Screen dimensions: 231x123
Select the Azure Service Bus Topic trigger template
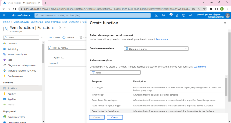(157, 111)
